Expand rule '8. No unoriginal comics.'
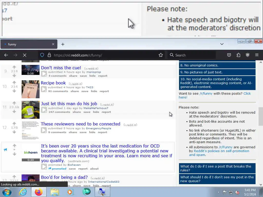This screenshot has height=197, width=263. [x=217, y=65]
